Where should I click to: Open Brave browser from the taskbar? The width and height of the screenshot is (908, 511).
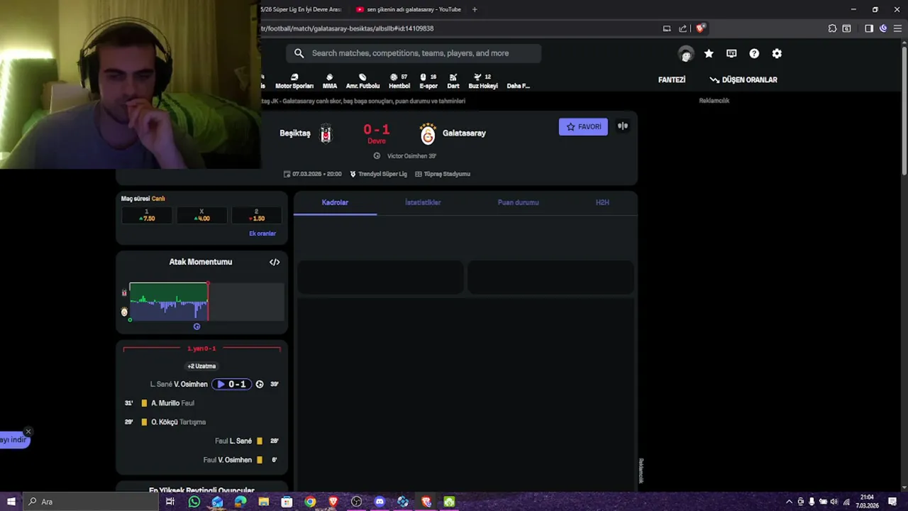tap(333, 502)
